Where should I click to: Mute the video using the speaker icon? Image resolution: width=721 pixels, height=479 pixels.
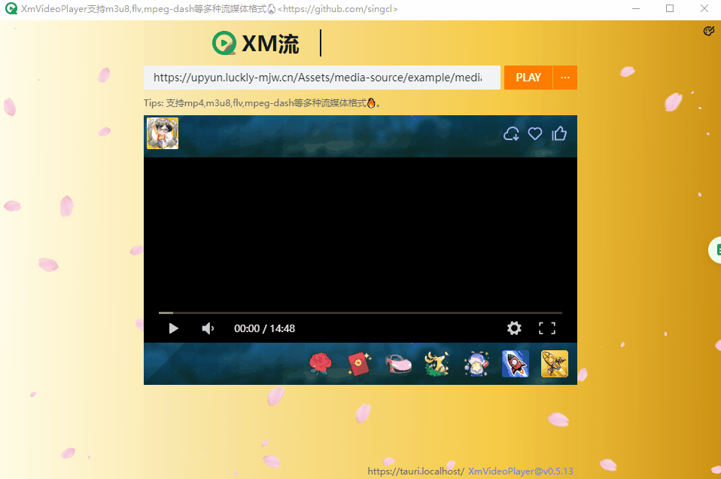(x=208, y=328)
